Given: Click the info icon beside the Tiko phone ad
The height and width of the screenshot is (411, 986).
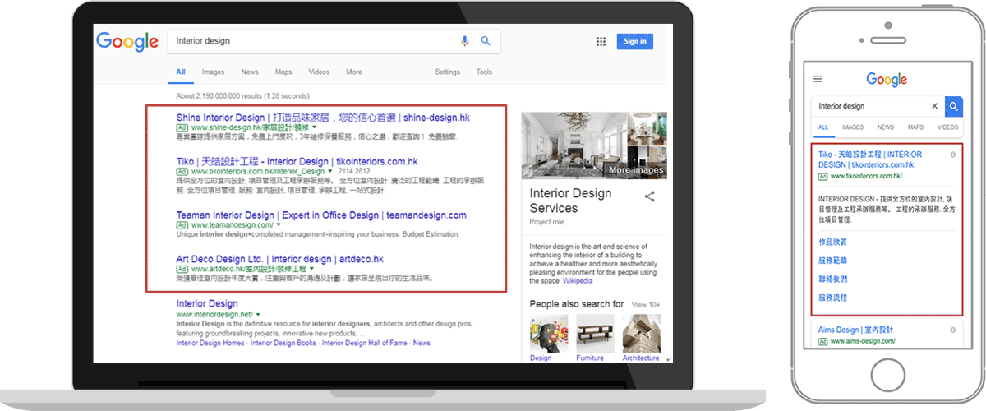Looking at the screenshot, I should click(x=952, y=155).
